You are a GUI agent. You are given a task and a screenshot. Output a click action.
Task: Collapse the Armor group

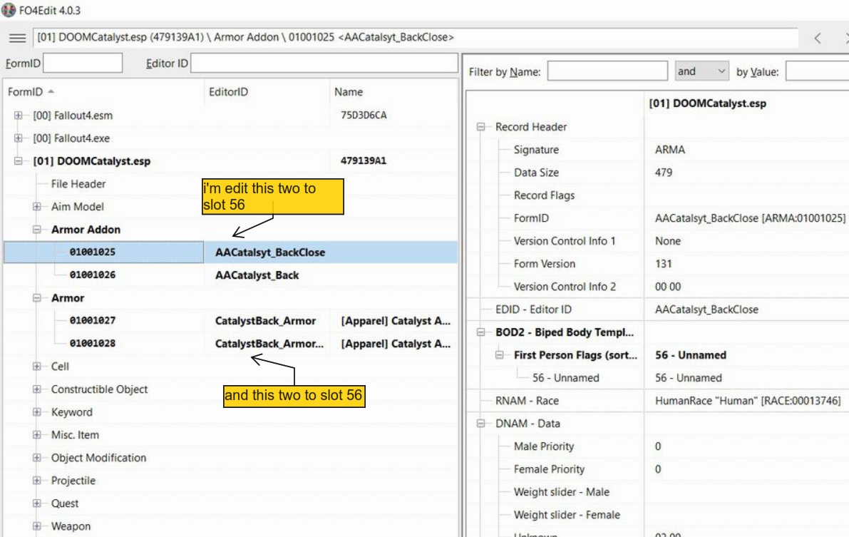coord(37,297)
